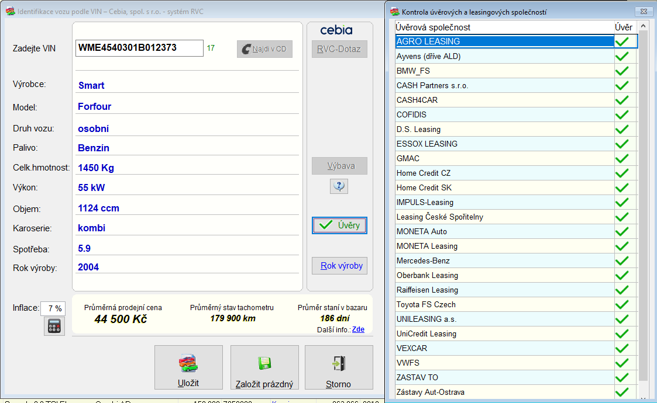Image resolution: width=657 pixels, height=403 pixels.
Task: Click the 179 900 km tachometer value
Action: 233,318
